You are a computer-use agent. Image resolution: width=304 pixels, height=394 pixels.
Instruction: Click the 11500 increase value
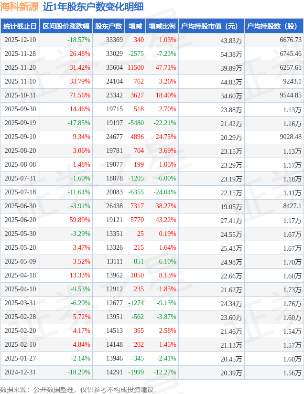[136, 68]
